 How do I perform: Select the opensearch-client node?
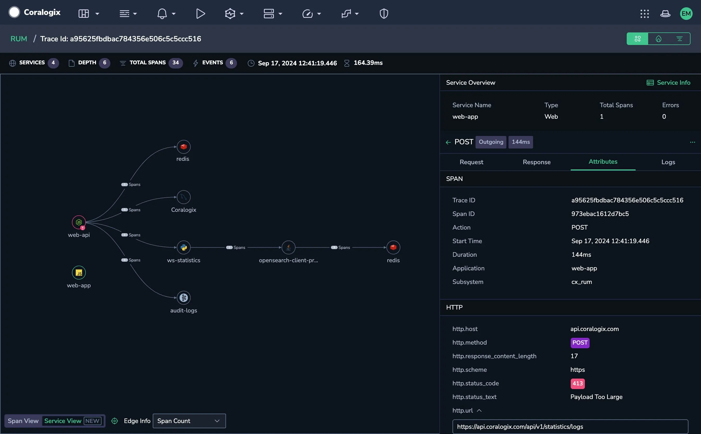tap(288, 247)
